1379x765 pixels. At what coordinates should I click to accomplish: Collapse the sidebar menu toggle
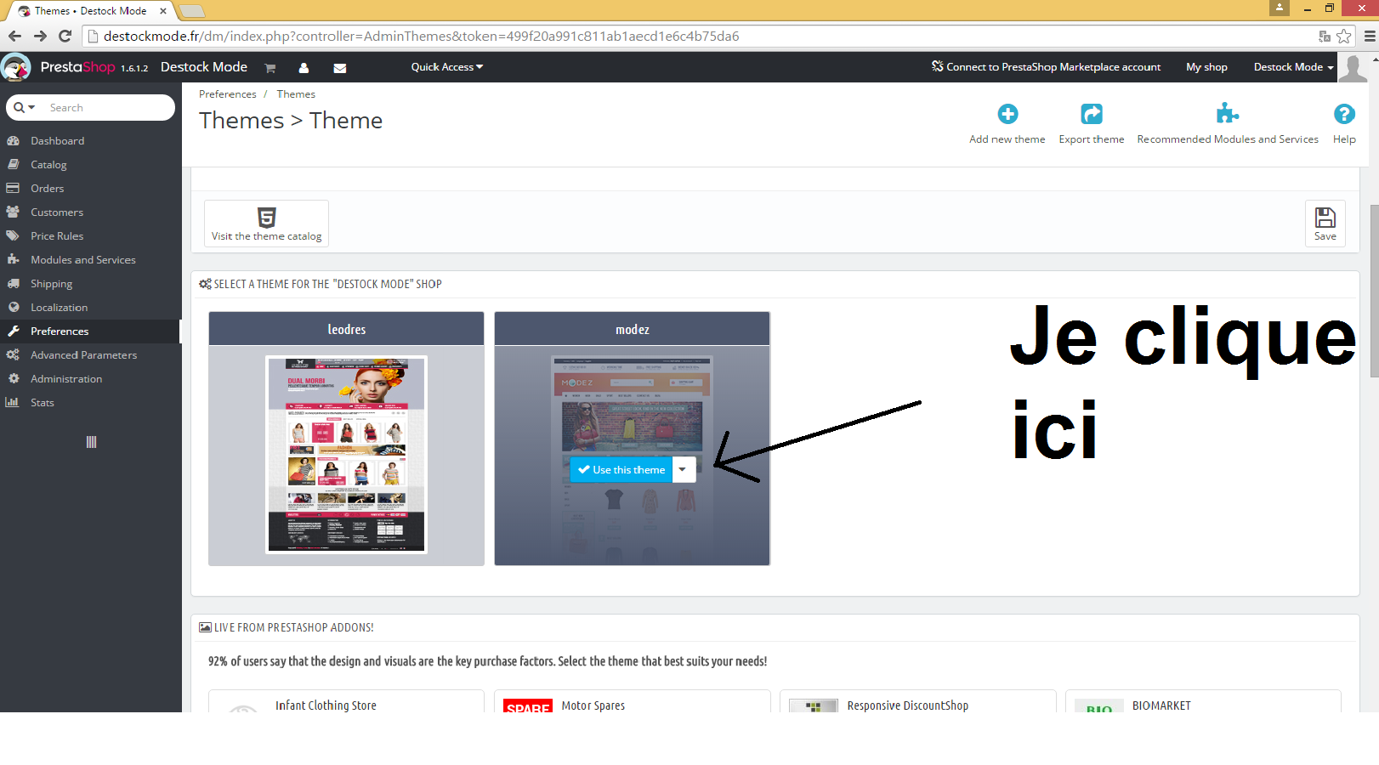pyautogui.click(x=91, y=442)
